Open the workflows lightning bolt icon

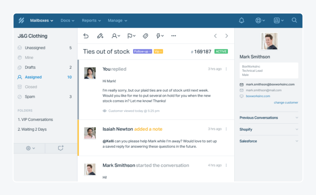pyautogui.click(x=159, y=36)
